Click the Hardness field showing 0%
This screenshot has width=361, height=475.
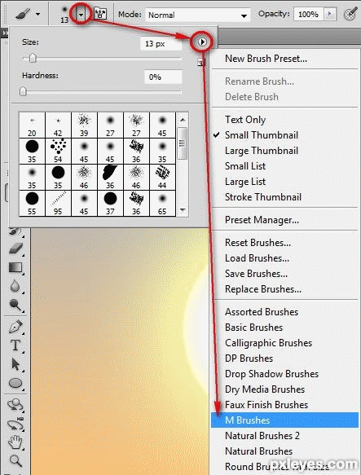(x=163, y=77)
